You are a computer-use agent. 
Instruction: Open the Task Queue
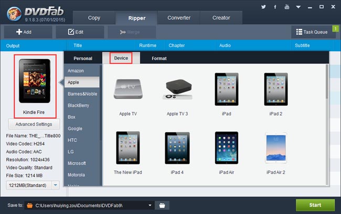(312, 32)
